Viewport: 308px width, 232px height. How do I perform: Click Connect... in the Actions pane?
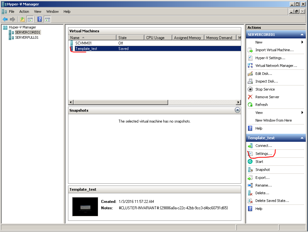point(264,146)
